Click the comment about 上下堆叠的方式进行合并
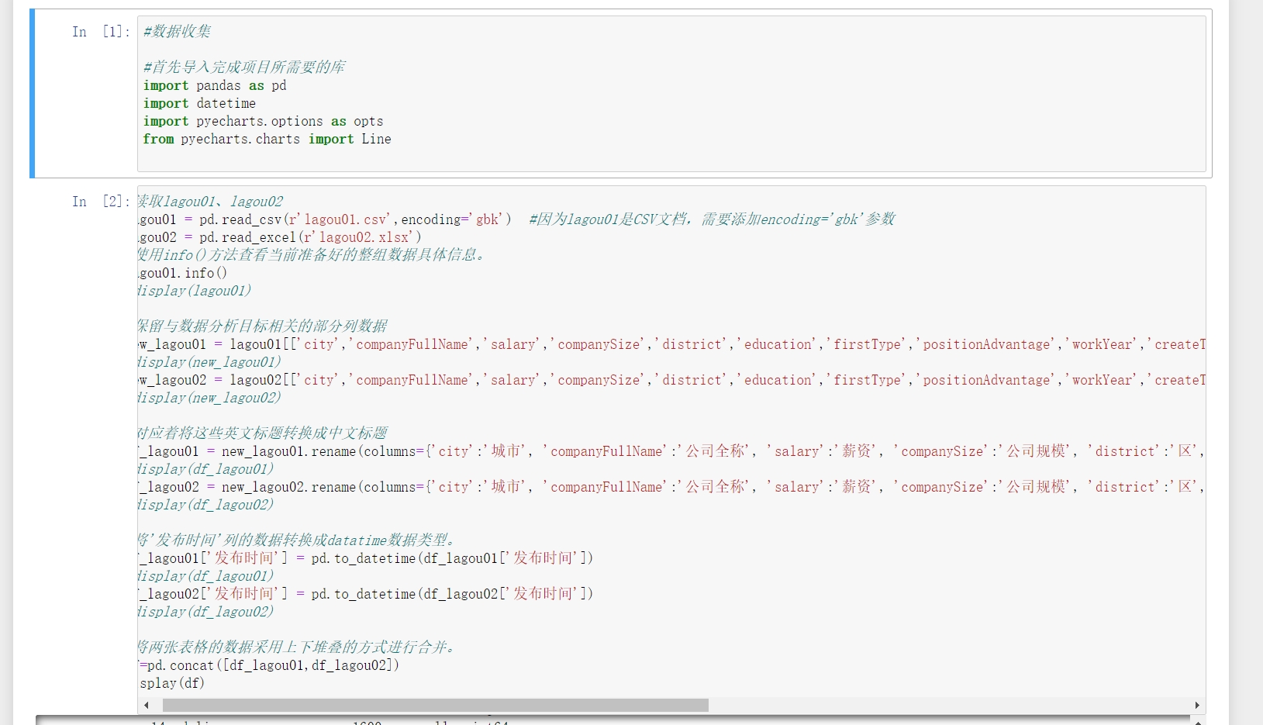This screenshot has width=1263, height=725. point(297,647)
